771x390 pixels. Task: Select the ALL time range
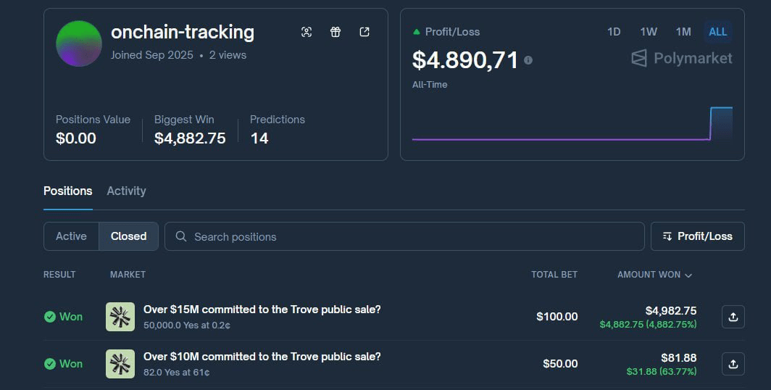pos(718,32)
